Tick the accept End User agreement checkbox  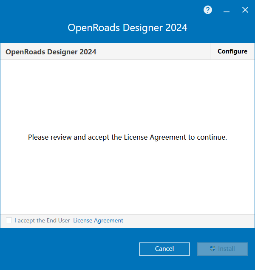[x=9, y=220]
